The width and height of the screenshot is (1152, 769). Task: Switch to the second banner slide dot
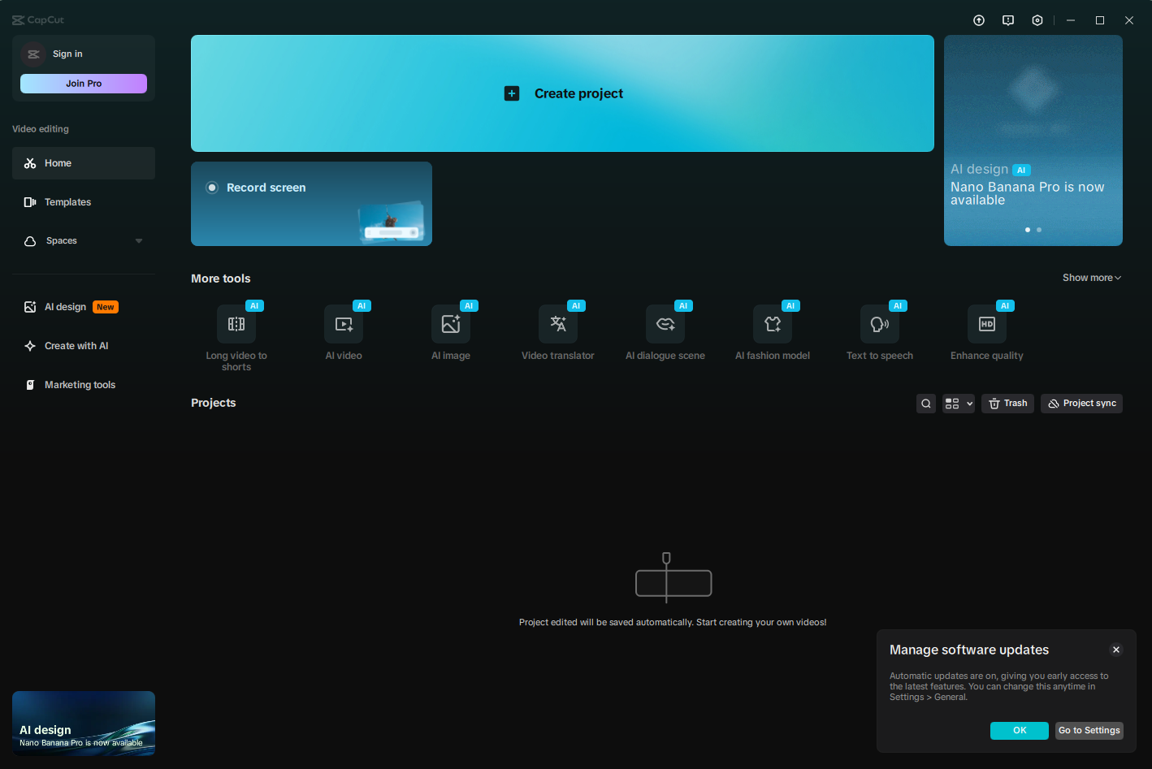coord(1039,230)
